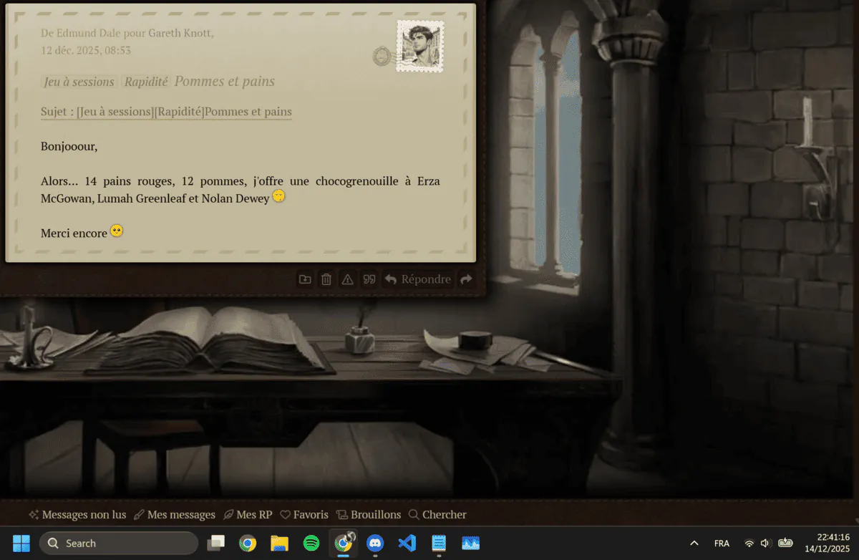Click the Sujet subject line text
Image resolution: width=859 pixels, height=560 pixels.
click(x=166, y=112)
